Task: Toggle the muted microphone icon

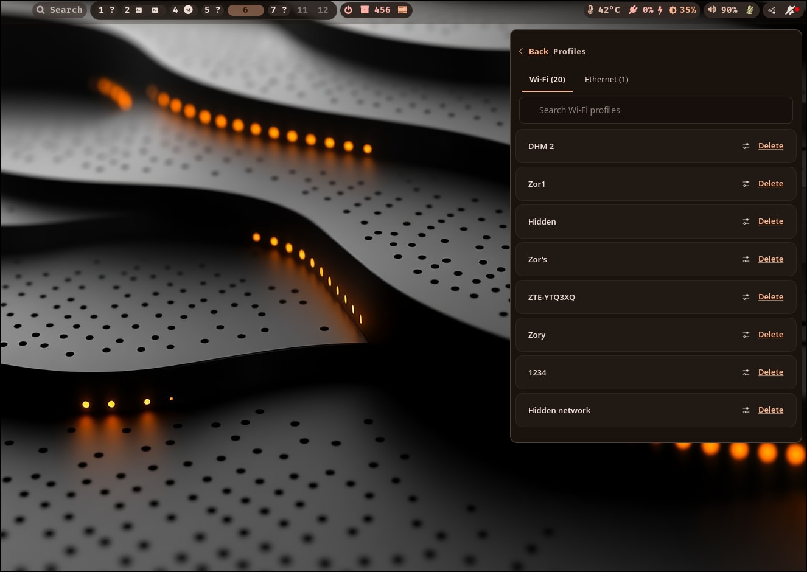Action: click(750, 10)
